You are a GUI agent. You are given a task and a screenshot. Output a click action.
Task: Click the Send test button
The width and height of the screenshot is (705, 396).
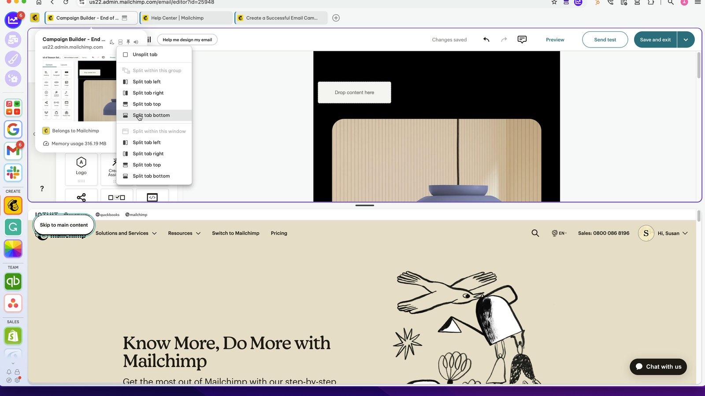[x=605, y=40]
